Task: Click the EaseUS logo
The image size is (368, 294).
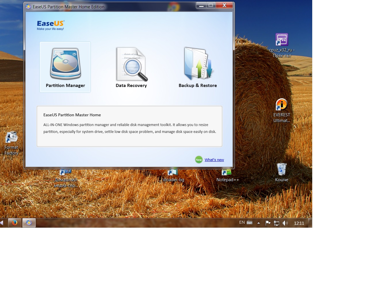Action: [51, 25]
